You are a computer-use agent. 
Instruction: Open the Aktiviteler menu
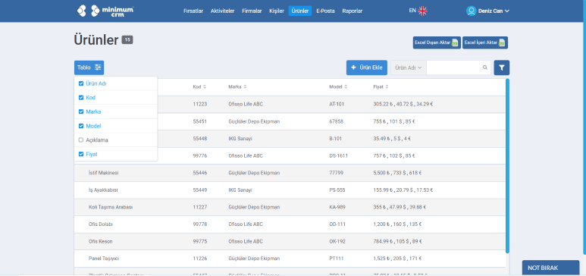tap(222, 11)
